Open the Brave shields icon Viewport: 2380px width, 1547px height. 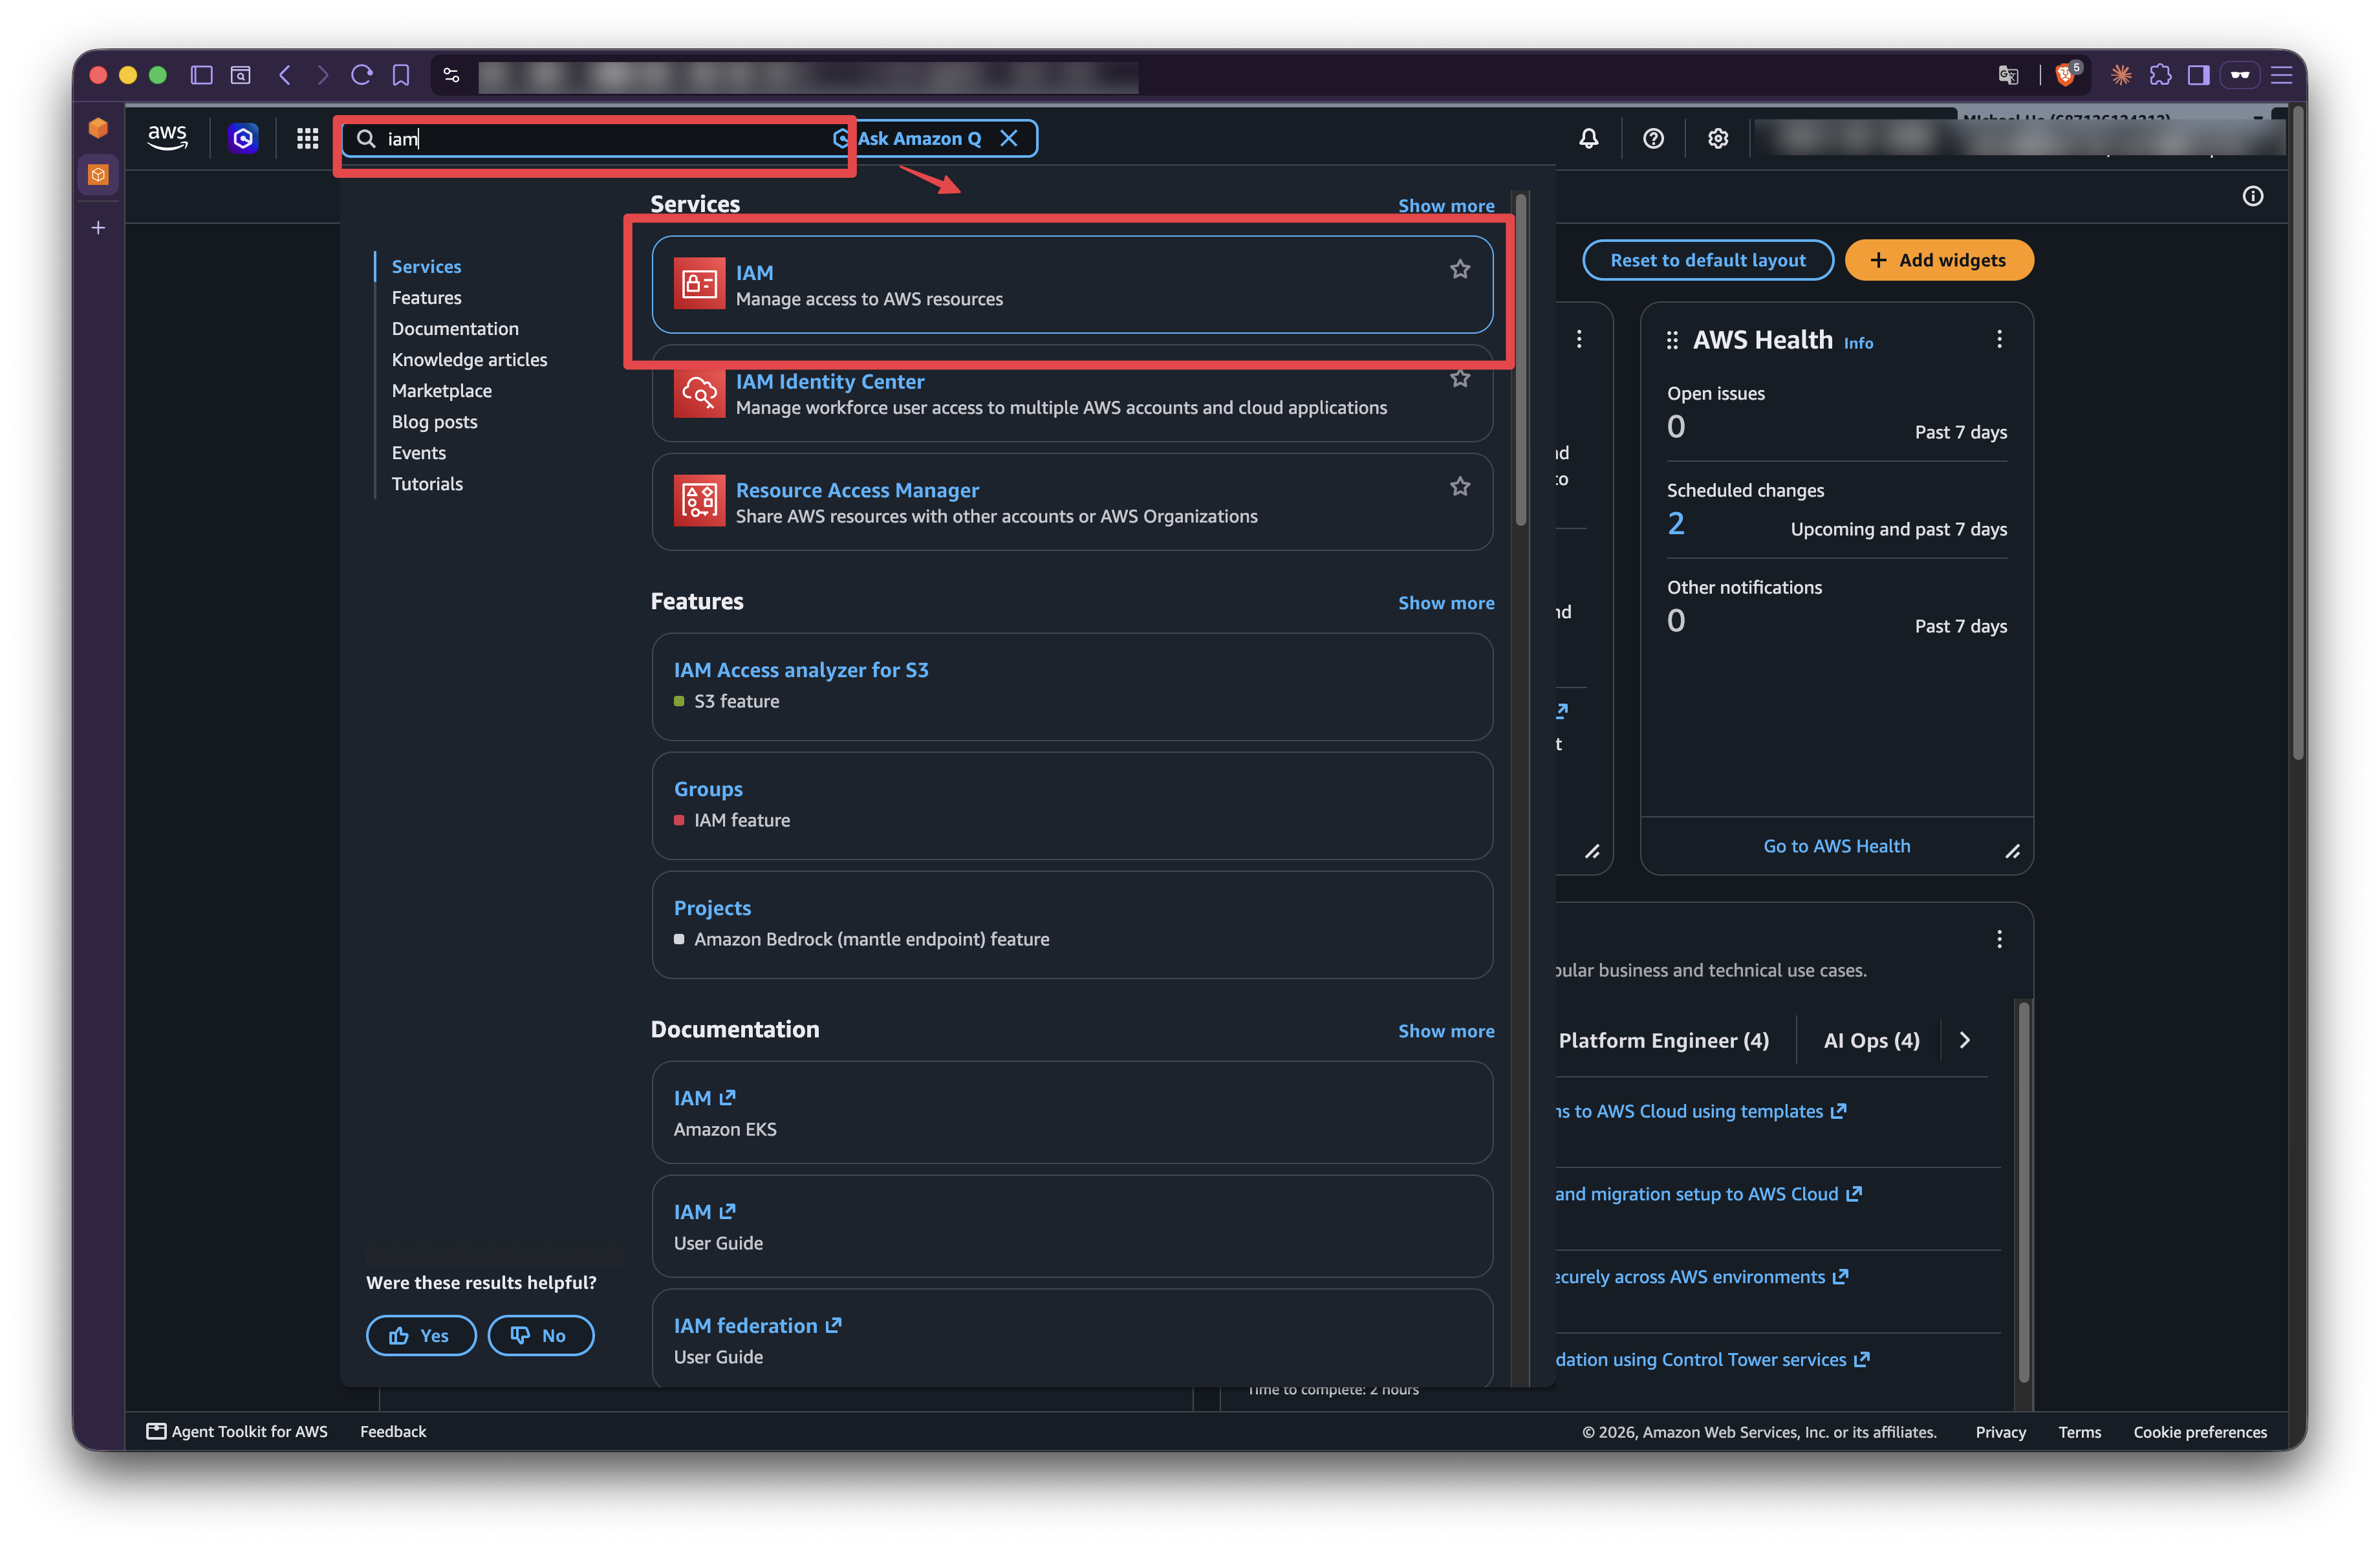click(2066, 75)
